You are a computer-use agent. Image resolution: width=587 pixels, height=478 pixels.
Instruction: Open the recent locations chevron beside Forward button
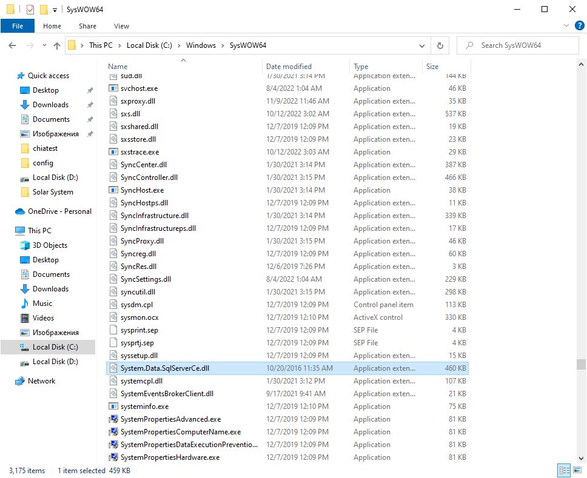point(44,45)
